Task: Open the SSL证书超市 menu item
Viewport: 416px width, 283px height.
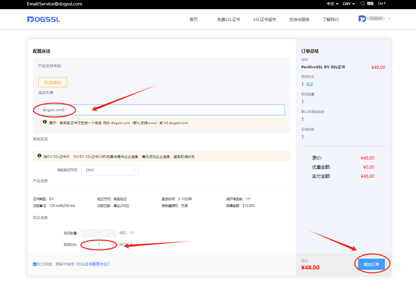Action: click(x=265, y=19)
